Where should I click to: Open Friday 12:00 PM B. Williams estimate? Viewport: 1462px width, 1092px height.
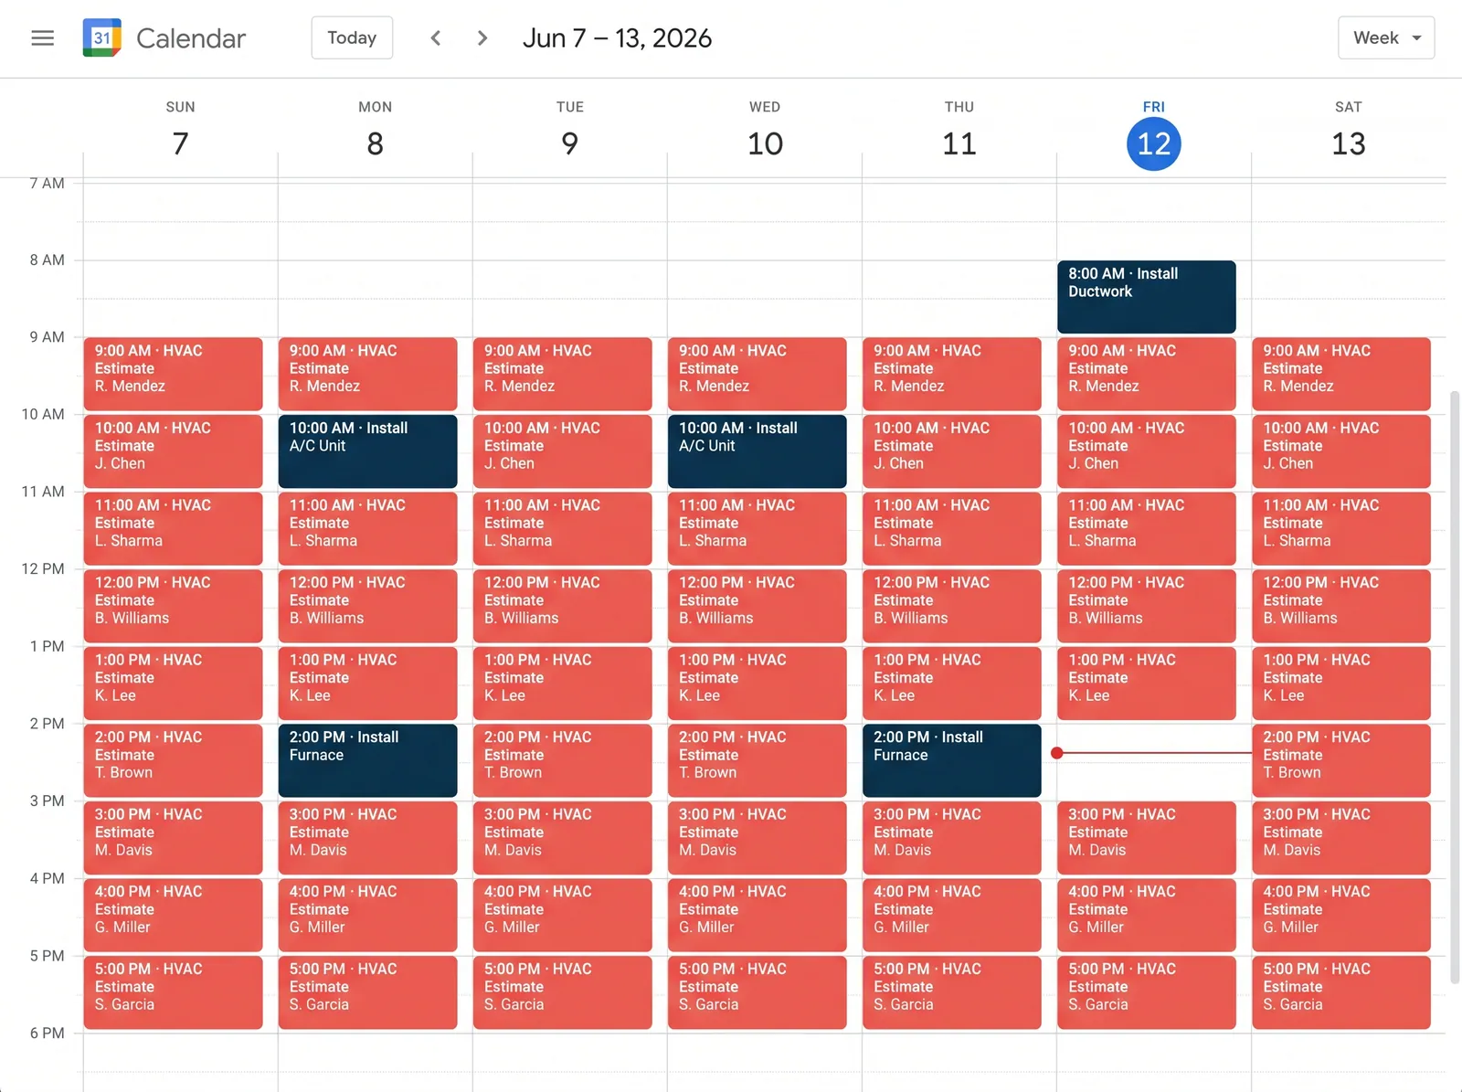coord(1147,606)
